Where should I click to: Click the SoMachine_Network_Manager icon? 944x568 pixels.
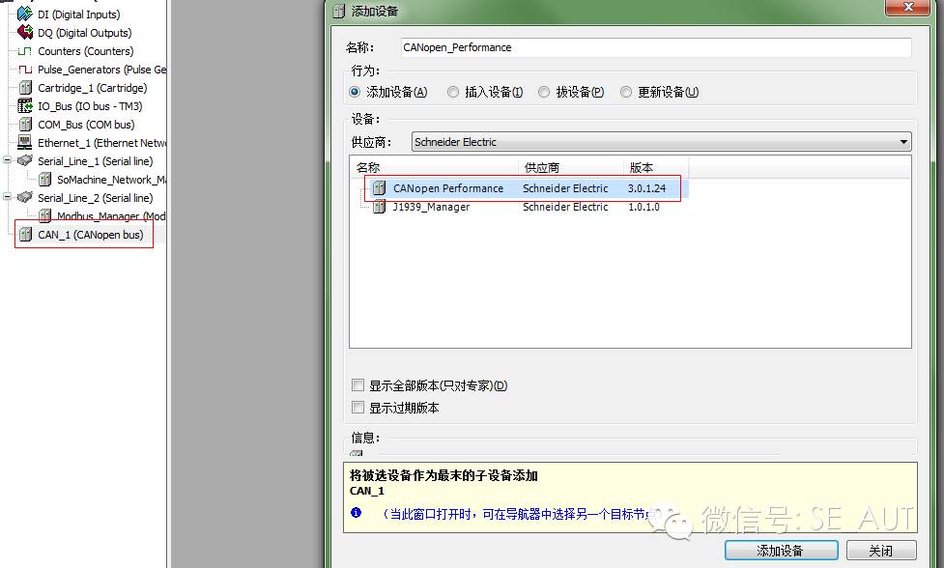coord(44,180)
